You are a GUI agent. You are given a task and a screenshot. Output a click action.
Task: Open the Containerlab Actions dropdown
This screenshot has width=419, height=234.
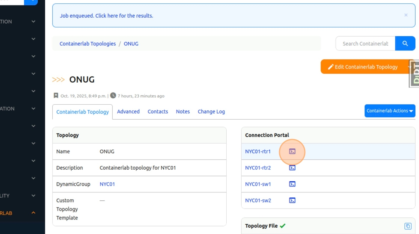[390, 111]
